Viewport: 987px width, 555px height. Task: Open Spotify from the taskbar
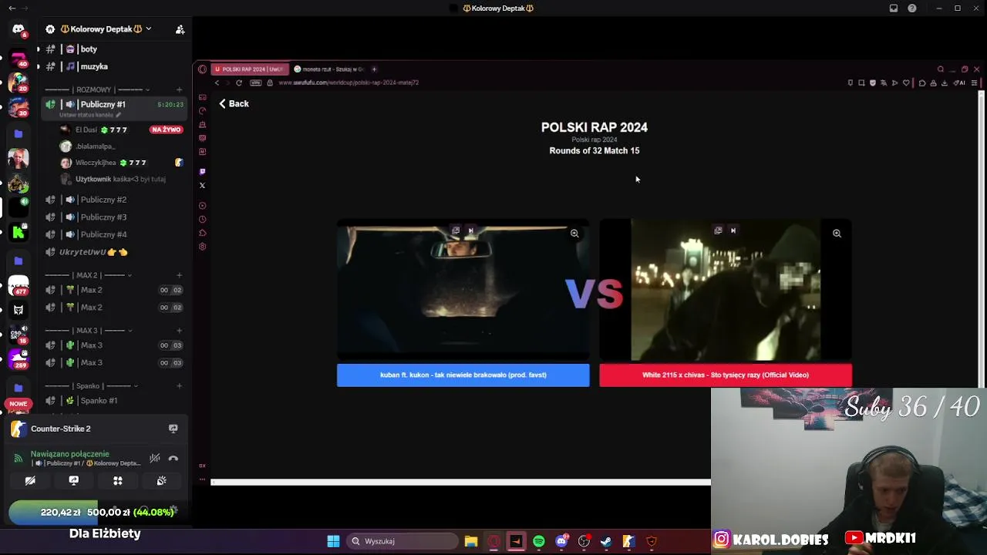pyautogui.click(x=539, y=541)
